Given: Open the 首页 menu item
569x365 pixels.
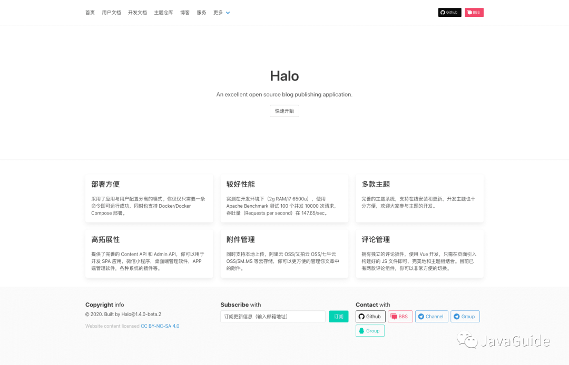Looking at the screenshot, I should (x=90, y=12).
